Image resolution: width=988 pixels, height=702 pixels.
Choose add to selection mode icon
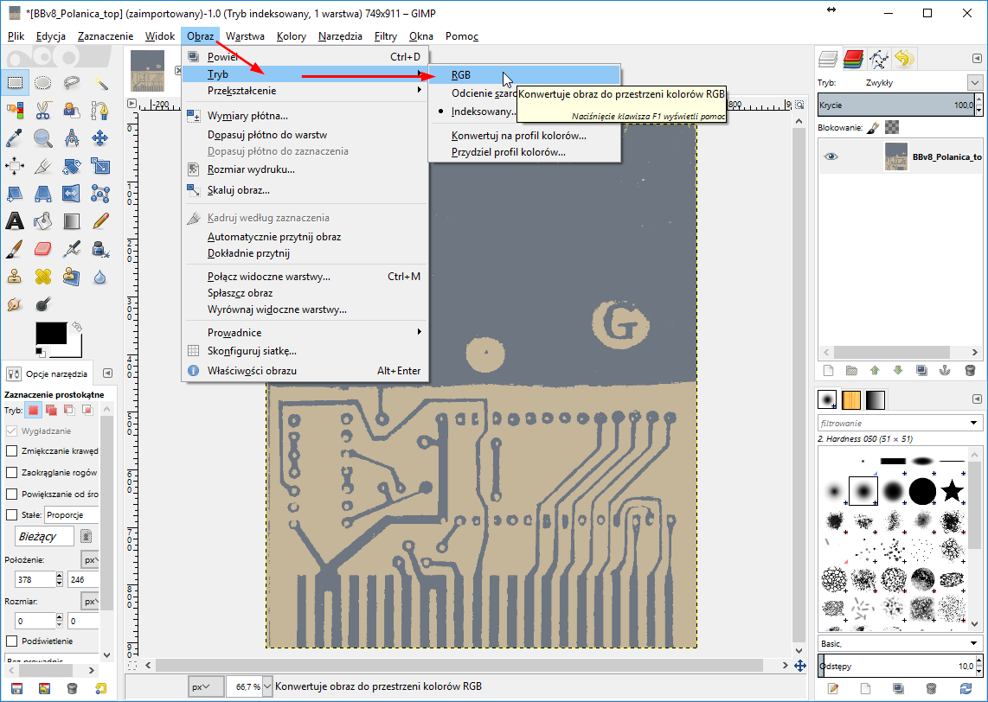(52, 410)
